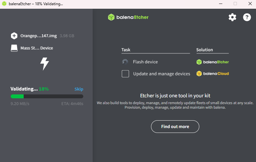This screenshot has height=162, width=256.
Task: Click the Flash device task label
Action: (x=145, y=62)
